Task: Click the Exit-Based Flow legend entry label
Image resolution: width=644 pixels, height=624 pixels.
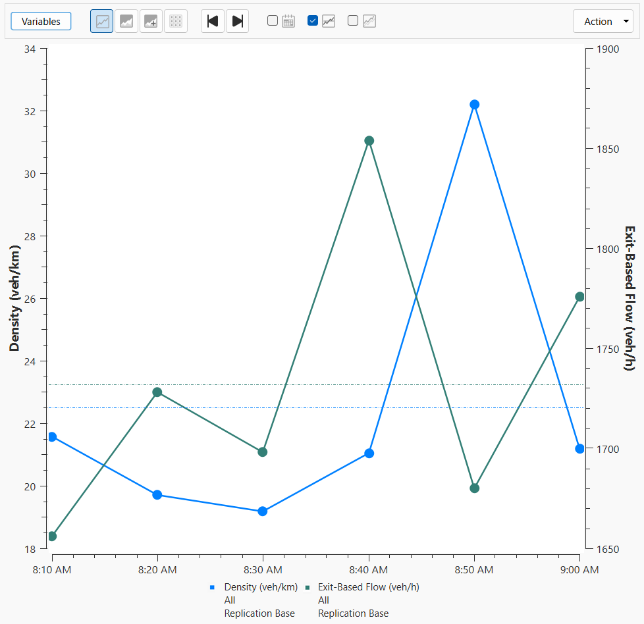Action: point(368,587)
